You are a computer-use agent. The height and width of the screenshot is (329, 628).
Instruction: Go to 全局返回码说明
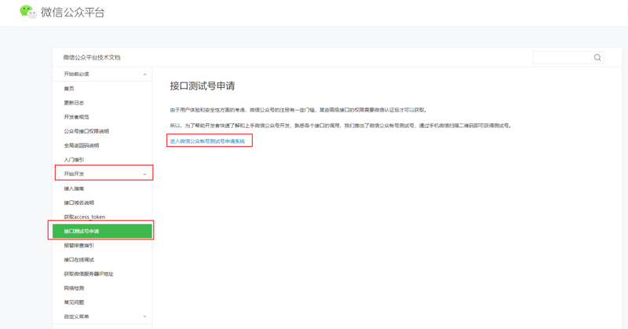[x=82, y=145]
